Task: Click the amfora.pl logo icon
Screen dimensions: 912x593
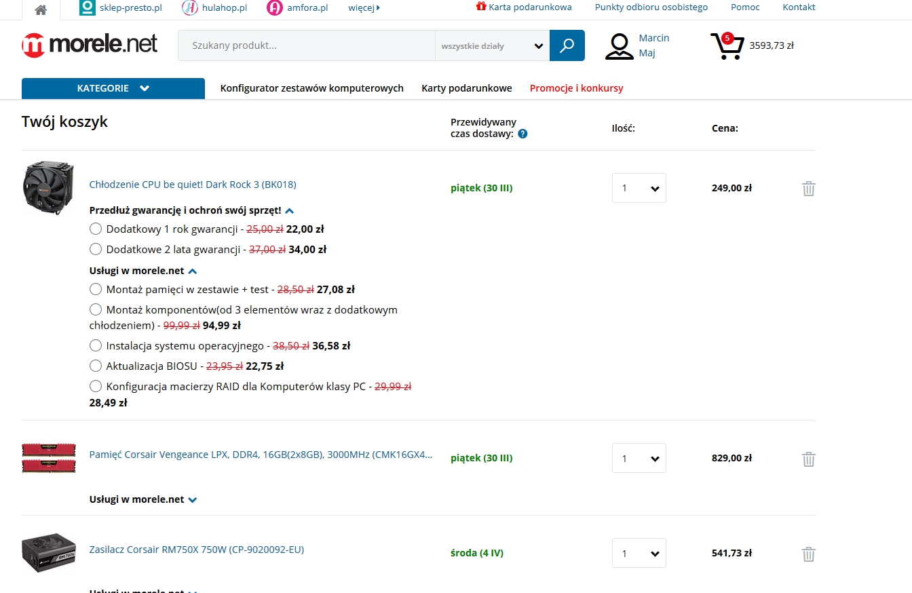Action: point(274,8)
